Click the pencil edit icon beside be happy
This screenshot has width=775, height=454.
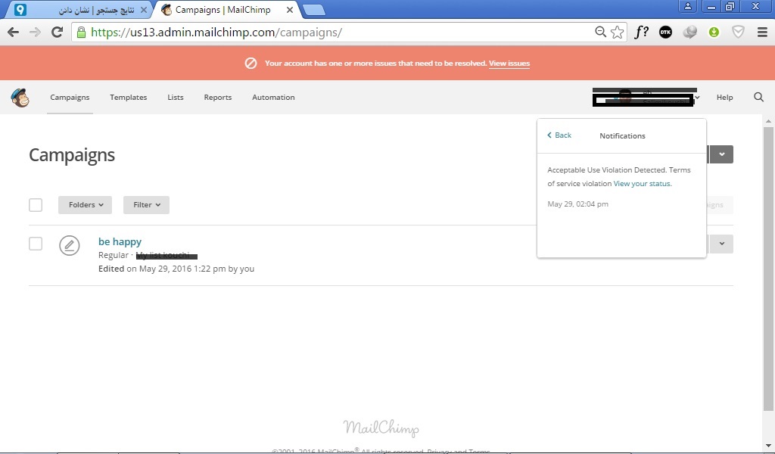point(70,245)
